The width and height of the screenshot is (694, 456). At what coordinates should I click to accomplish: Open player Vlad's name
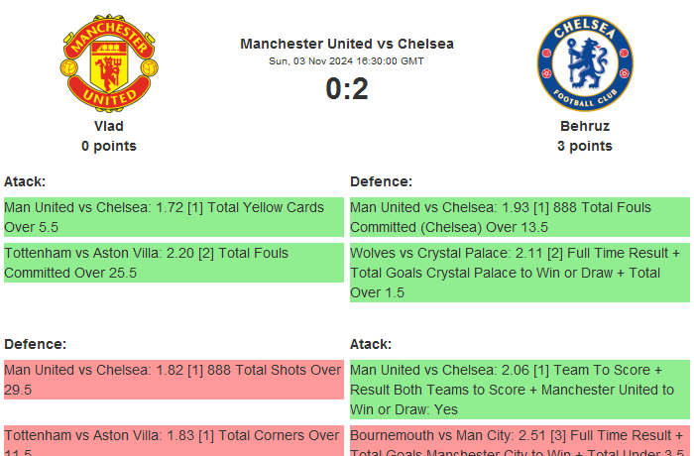109,126
